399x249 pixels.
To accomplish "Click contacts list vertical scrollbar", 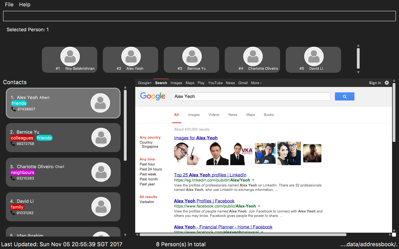I will [x=125, y=125].
